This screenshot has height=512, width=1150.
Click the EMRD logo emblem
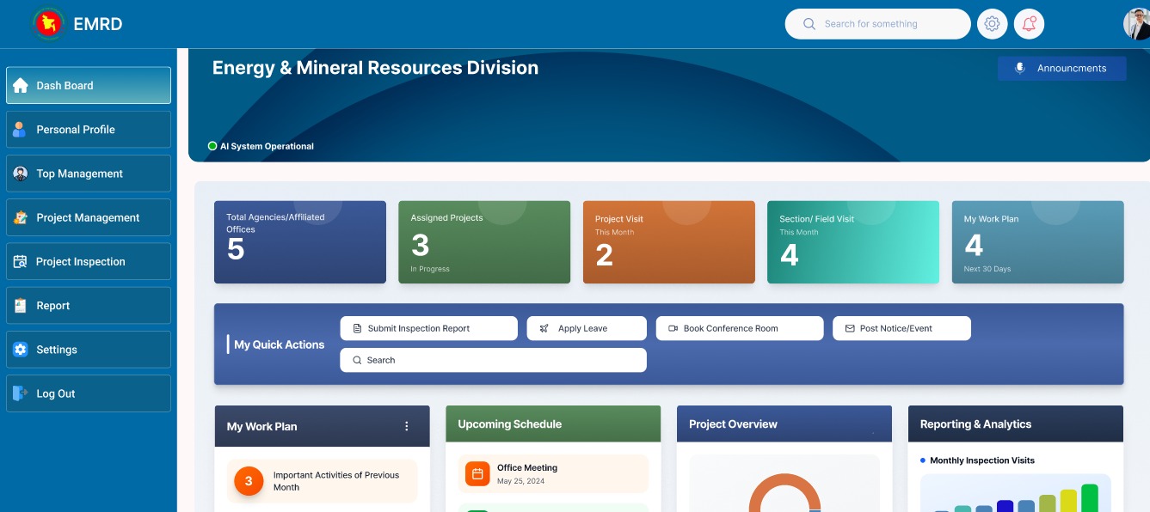[48, 24]
